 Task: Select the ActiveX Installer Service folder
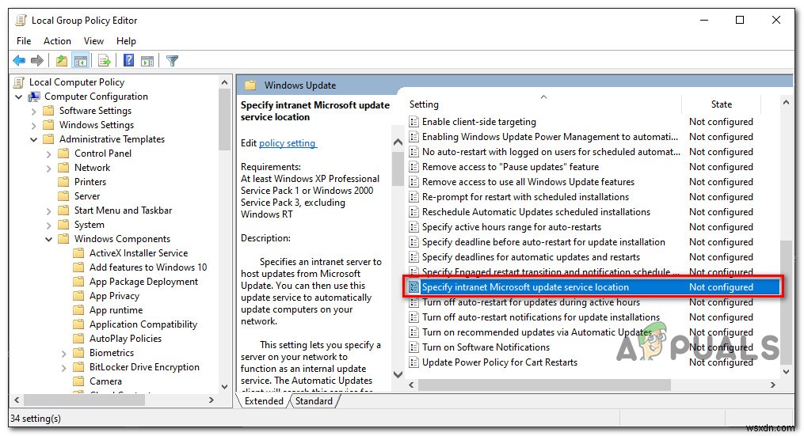(139, 253)
